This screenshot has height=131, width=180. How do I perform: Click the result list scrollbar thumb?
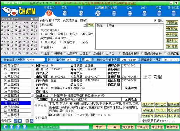coord(32,95)
